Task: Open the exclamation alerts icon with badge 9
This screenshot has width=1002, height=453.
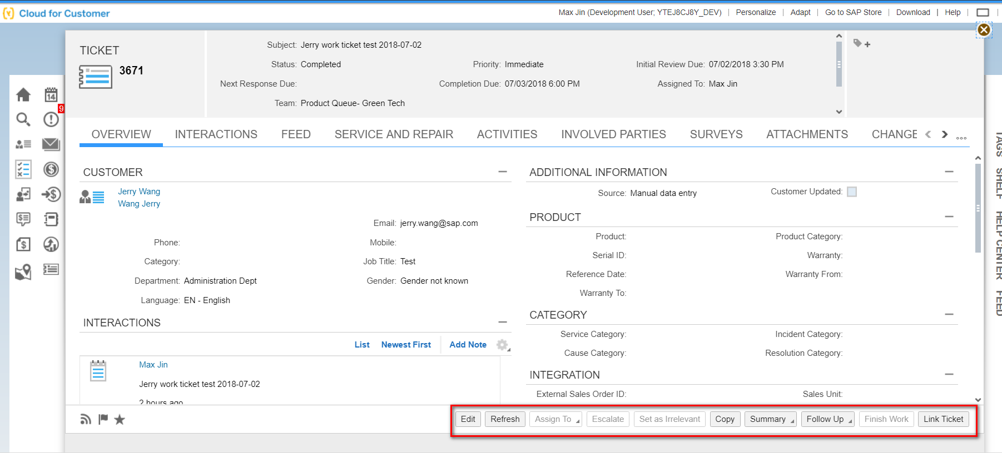Action: point(51,119)
